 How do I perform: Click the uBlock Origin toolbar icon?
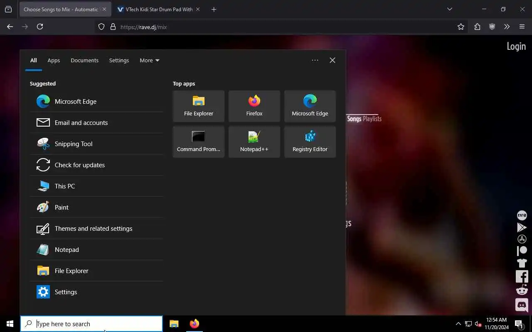[x=492, y=27]
